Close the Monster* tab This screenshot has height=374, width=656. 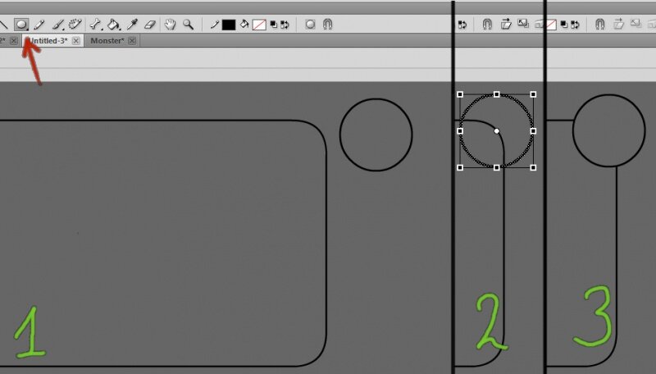(x=131, y=40)
